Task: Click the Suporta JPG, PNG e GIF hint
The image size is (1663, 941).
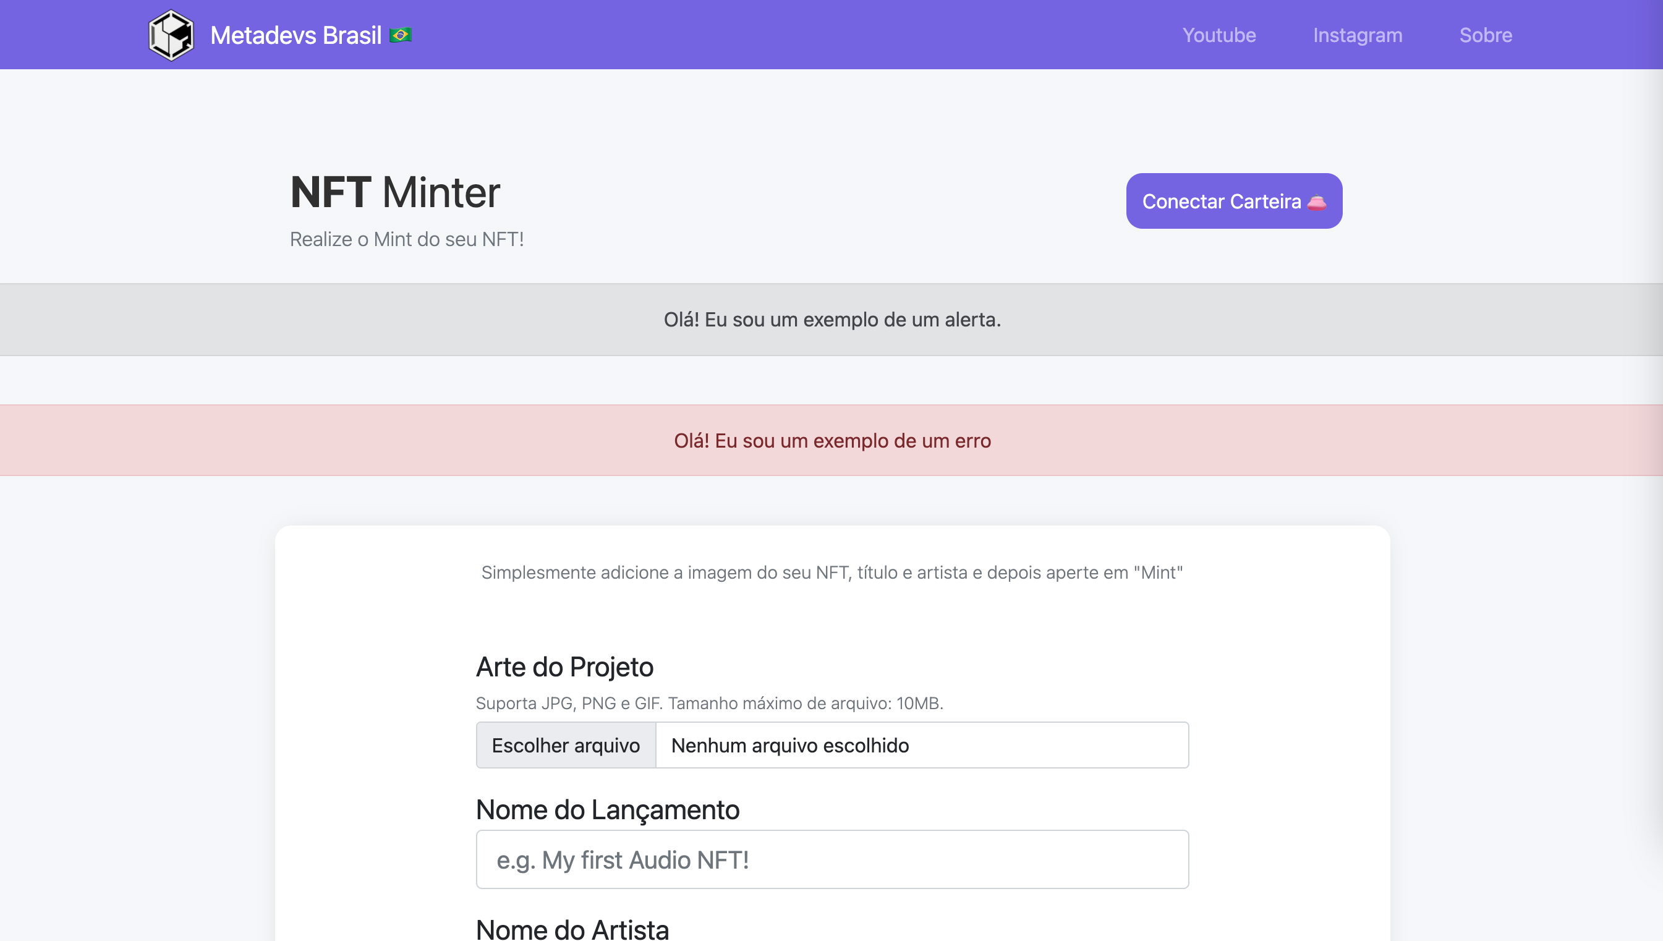Action: (709, 703)
